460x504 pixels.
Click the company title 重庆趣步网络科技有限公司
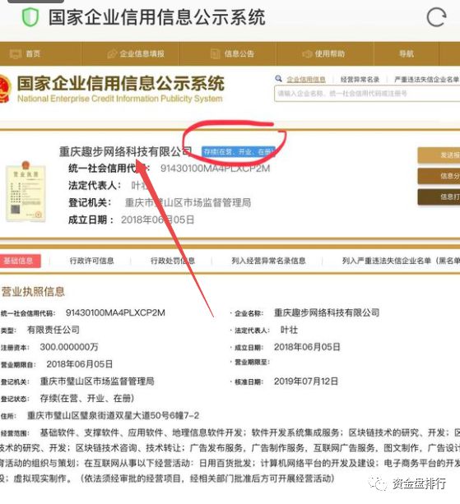click(126, 151)
